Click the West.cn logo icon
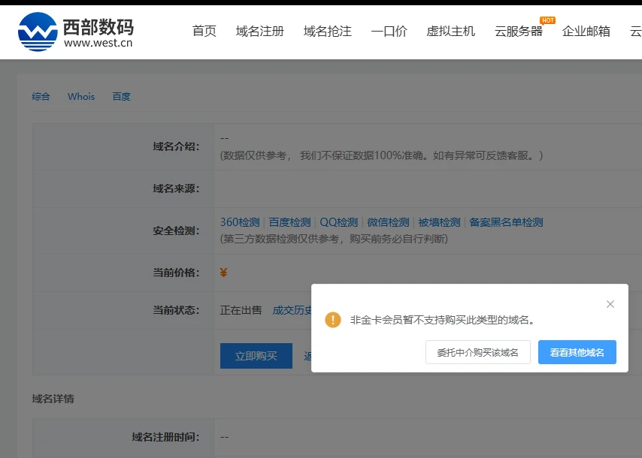This screenshot has height=458, width=642. (38, 32)
